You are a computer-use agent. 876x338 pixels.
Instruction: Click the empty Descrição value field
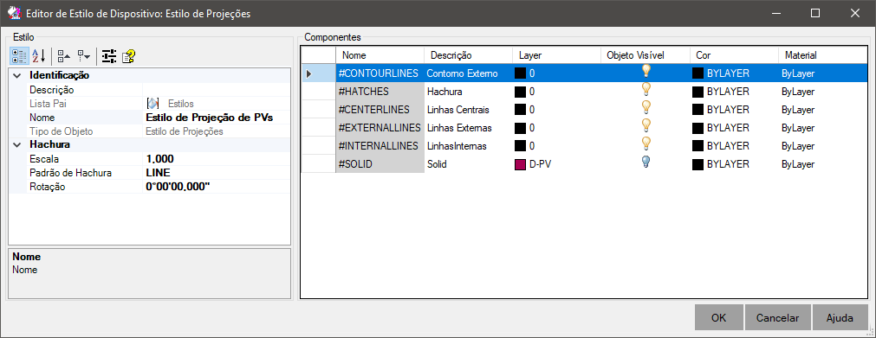217,89
